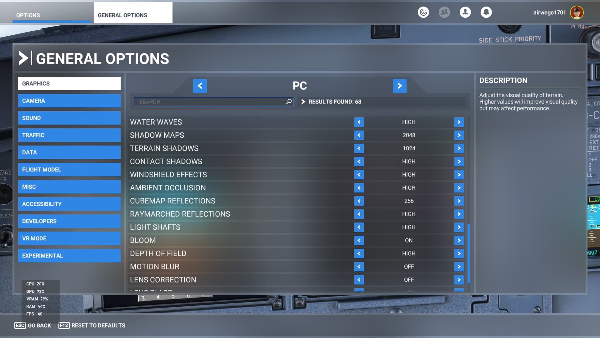Click the search magnifier icon

tap(289, 101)
